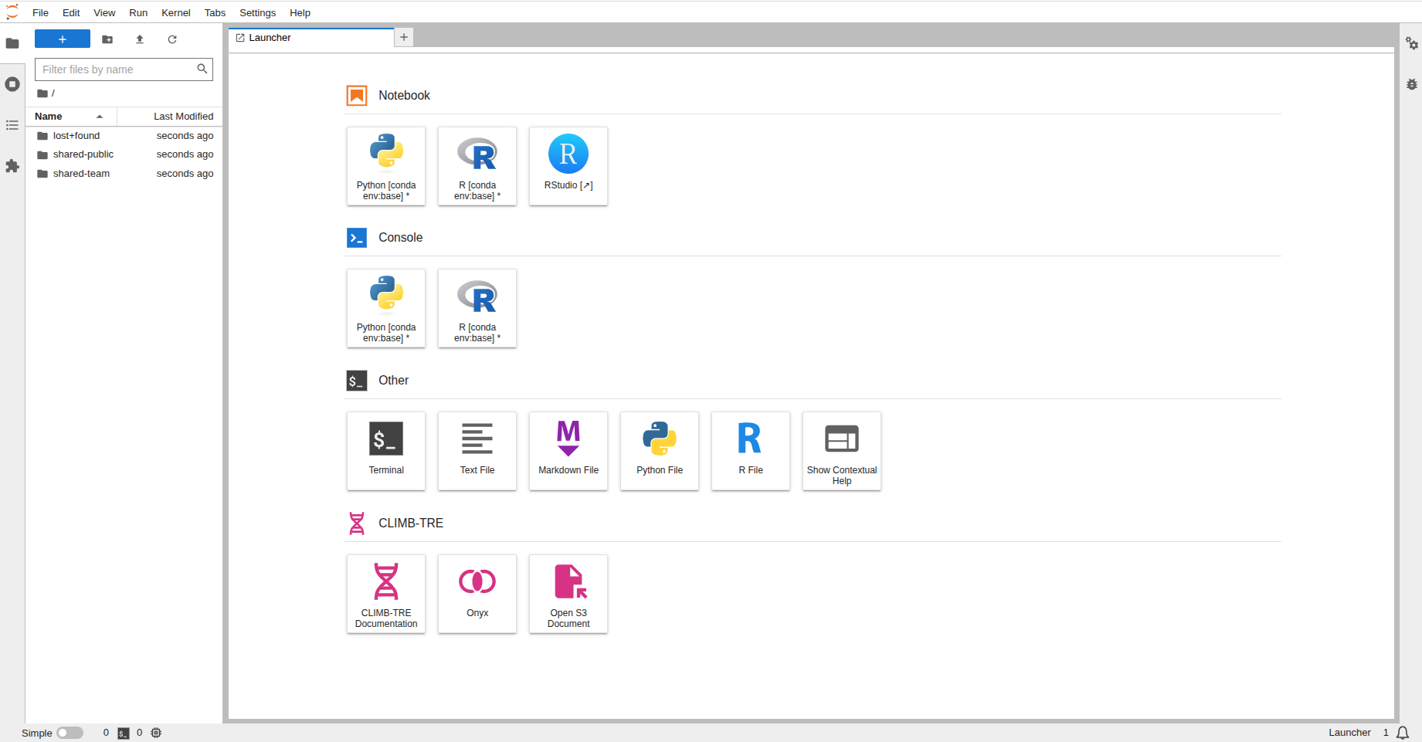Open the CLIMB-TRE Documentation
Viewport: 1422px width, 742px height.
pyautogui.click(x=385, y=594)
